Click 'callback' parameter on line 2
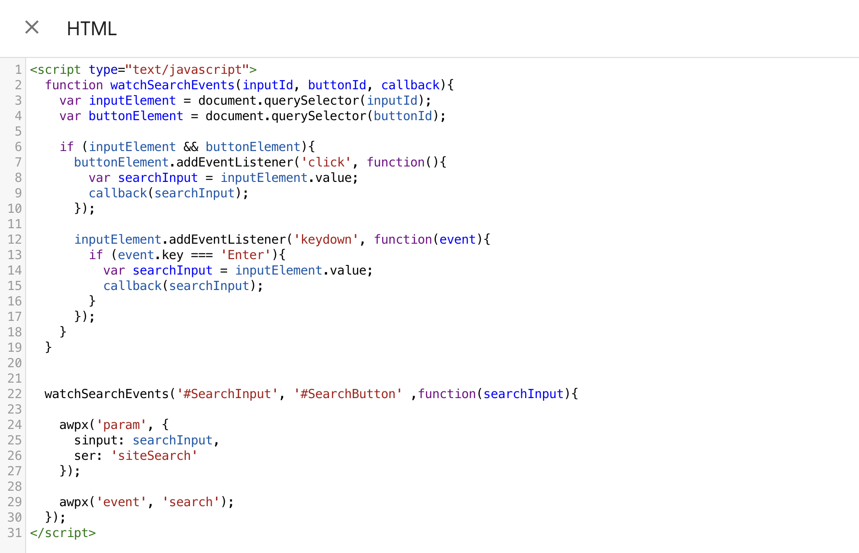Screen dimensions: 859x553 (x=410, y=85)
